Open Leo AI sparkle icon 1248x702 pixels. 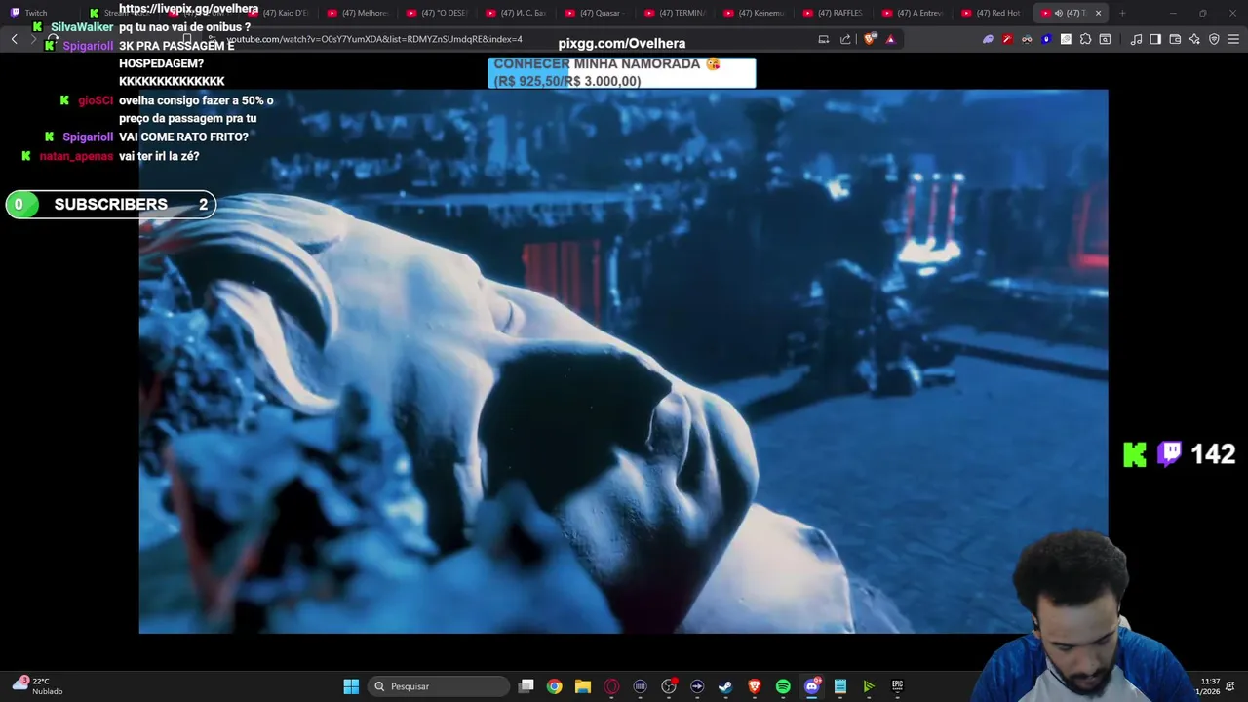pos(1194,39)
